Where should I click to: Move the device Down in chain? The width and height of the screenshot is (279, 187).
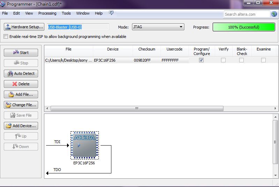tap(21, 147)
